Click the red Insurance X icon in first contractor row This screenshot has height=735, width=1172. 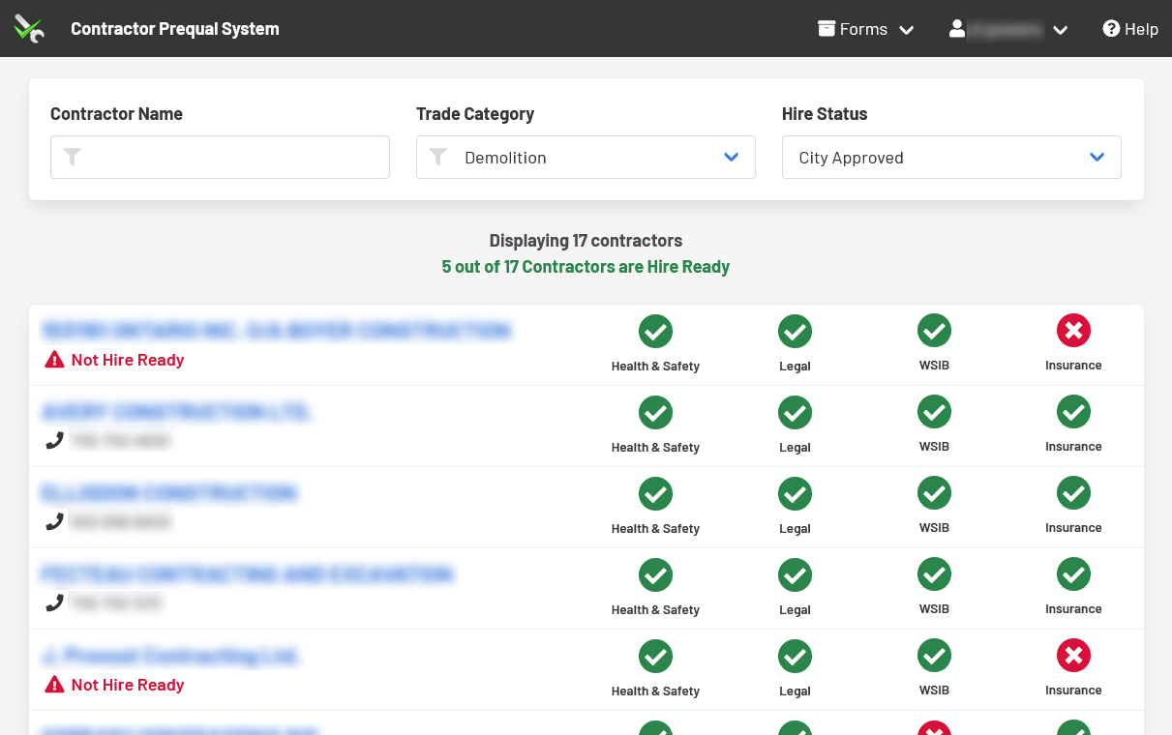point(1073,331)
